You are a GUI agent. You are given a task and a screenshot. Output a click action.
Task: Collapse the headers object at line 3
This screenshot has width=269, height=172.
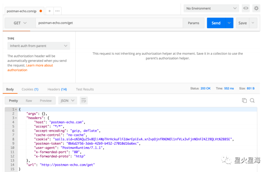(x=16, y=118)
